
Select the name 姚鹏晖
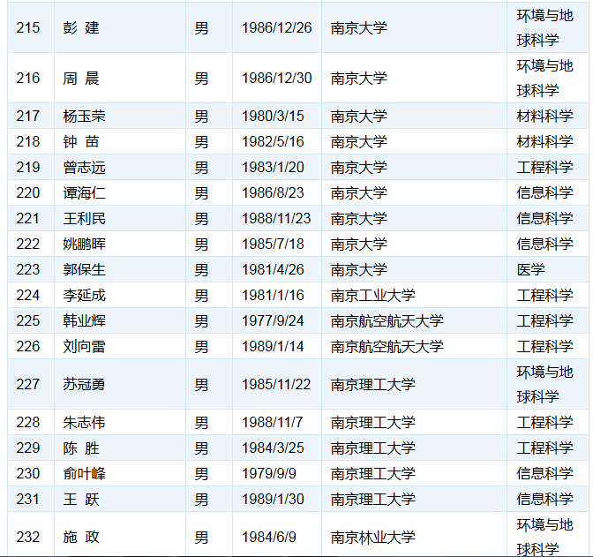pyautogui.click(x=84, y=244)
